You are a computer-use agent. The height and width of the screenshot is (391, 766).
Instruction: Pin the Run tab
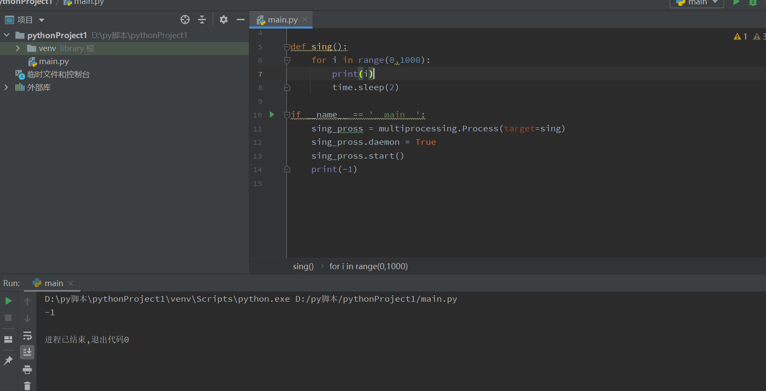coord(8,360)
